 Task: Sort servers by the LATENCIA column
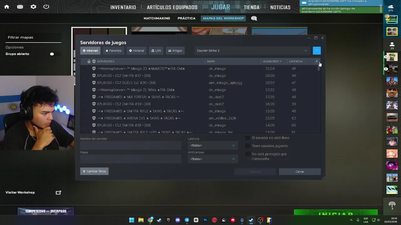296,61
